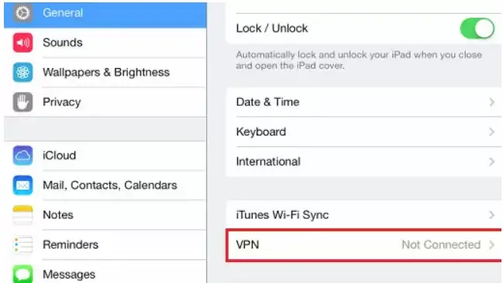
Task: Turn off the Lock / Unlock switch
Action: (x=477, y=28)
